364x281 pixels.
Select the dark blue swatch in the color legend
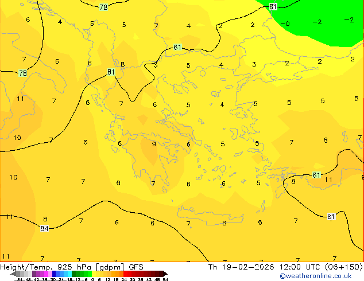click(54, 274)
